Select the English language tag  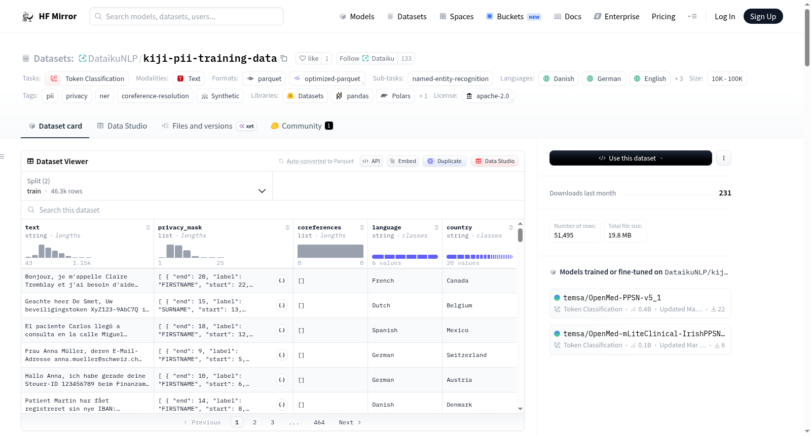pos(650,78)
